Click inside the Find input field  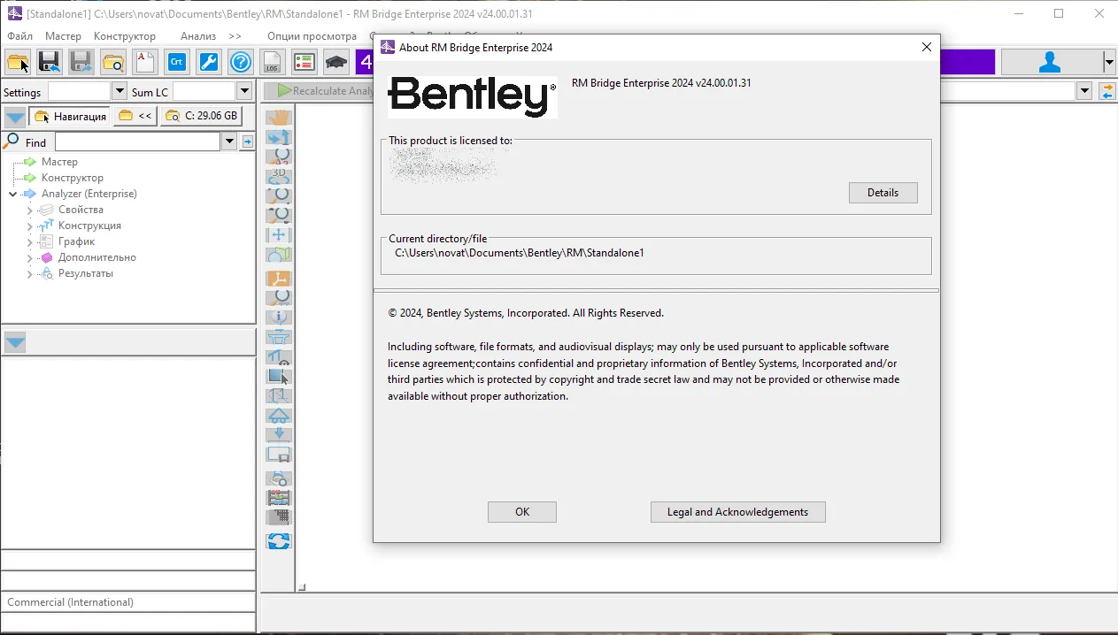click(x=137, y=142)
